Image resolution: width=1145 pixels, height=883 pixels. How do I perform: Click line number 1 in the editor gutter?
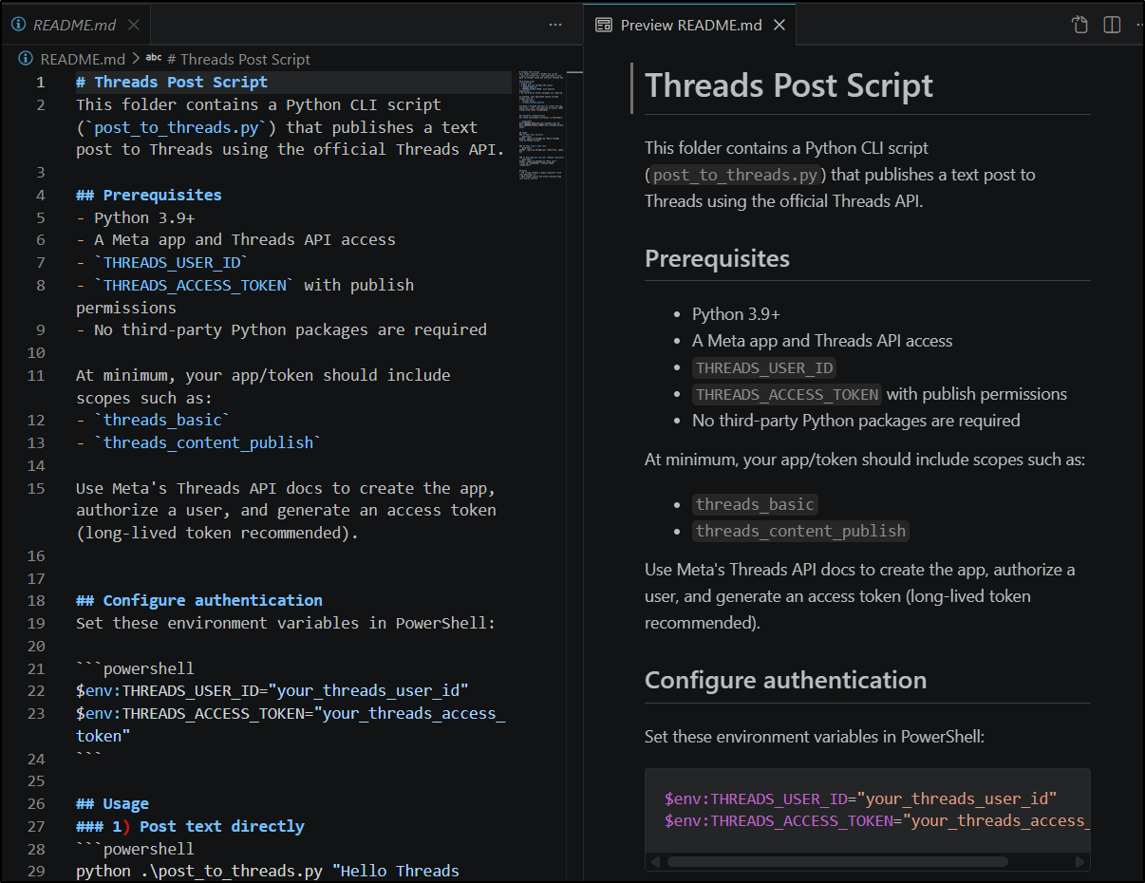tap(41, 82)
